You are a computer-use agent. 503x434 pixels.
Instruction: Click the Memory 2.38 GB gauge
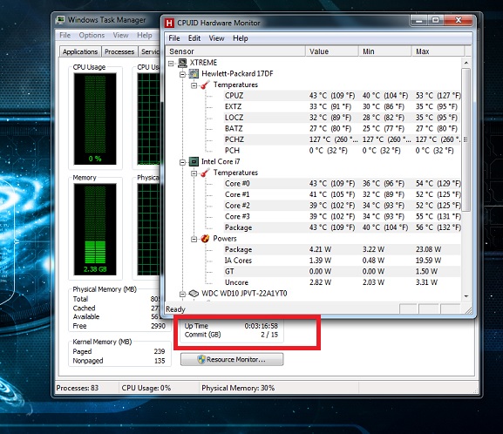tap(95, 229)
